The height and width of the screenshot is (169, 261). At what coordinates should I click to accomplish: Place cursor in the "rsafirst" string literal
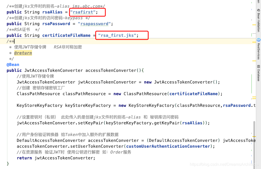(83, 12)
